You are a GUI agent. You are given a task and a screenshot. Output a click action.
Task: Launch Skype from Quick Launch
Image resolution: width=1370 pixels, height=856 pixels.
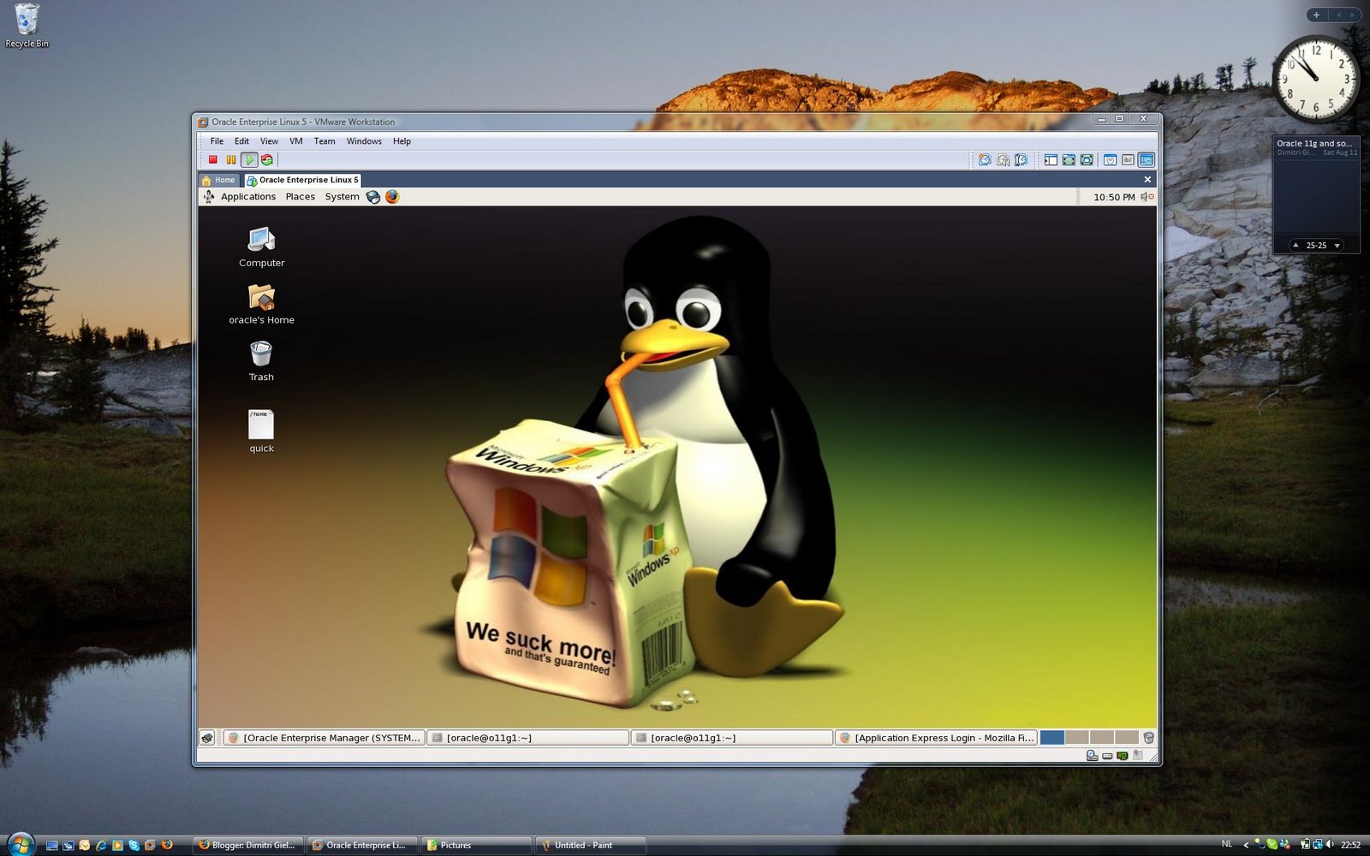134,845
